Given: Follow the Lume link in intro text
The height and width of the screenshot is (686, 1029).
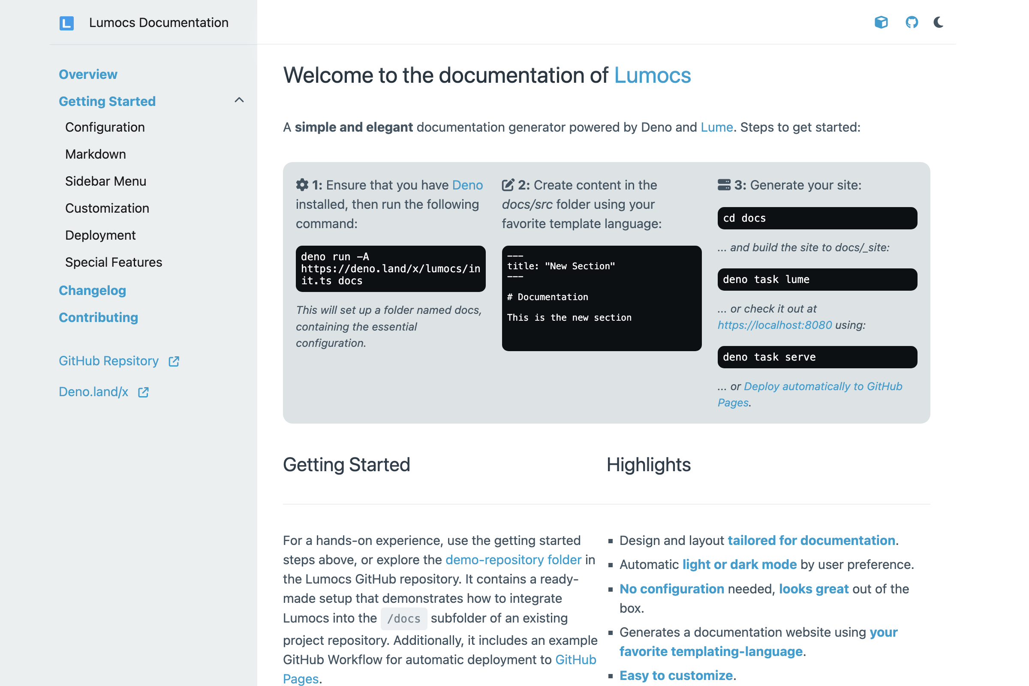Looking at the screenshot, I should point(716,127).
